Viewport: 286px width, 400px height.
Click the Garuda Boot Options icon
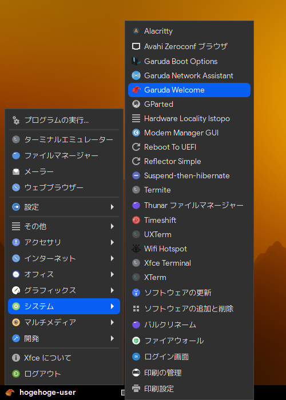136,61
